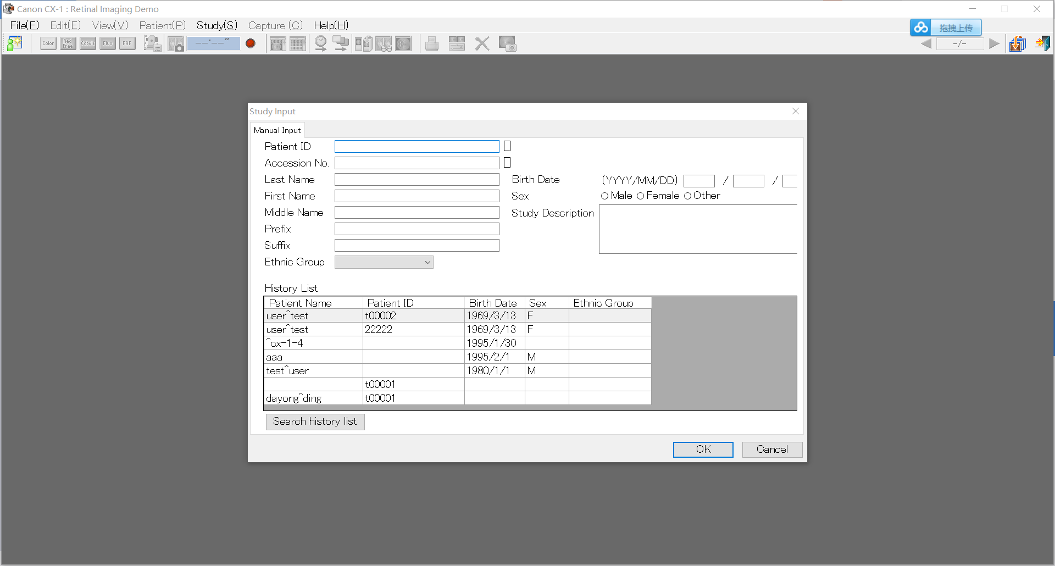Open the Edit menu

[65, 25]
